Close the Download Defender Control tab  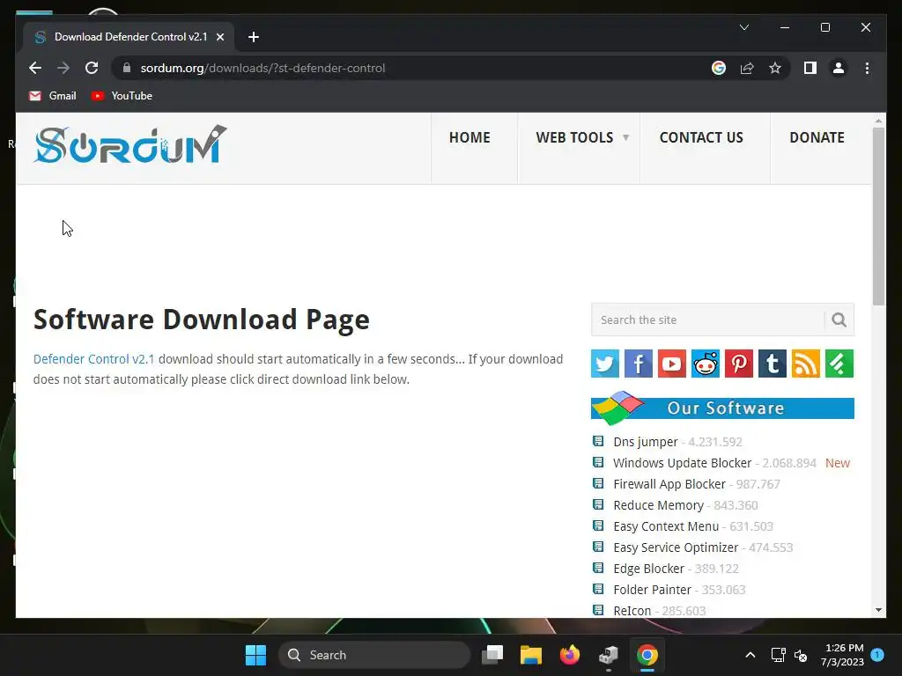pos(219,37)
